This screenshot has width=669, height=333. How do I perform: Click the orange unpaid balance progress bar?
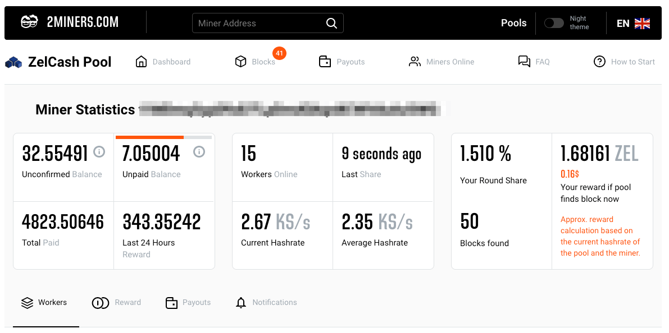149,137
